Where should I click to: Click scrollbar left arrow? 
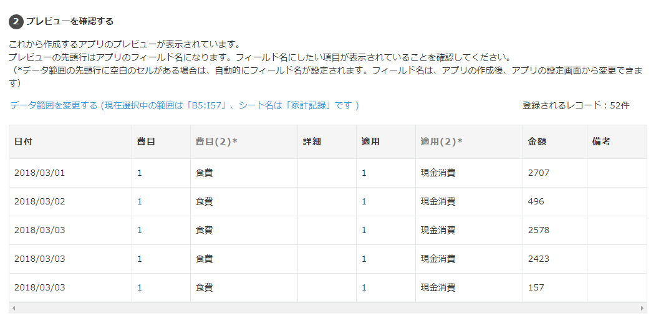pyautogui.click(x=14, y=308)
